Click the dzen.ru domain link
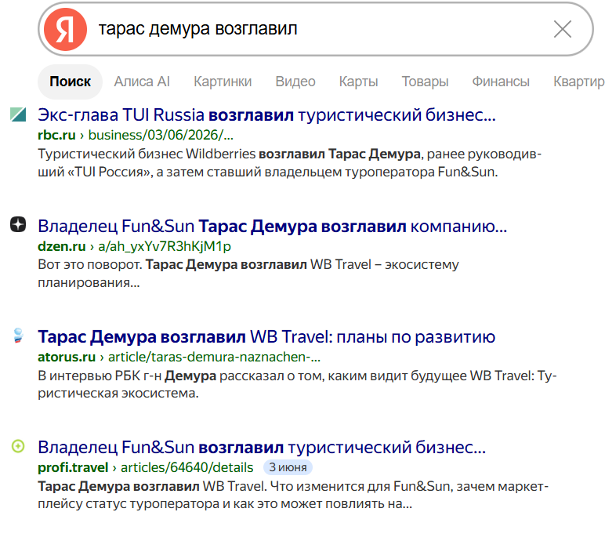The height and width of the screenshot is (541, 605). coord(62,246)
